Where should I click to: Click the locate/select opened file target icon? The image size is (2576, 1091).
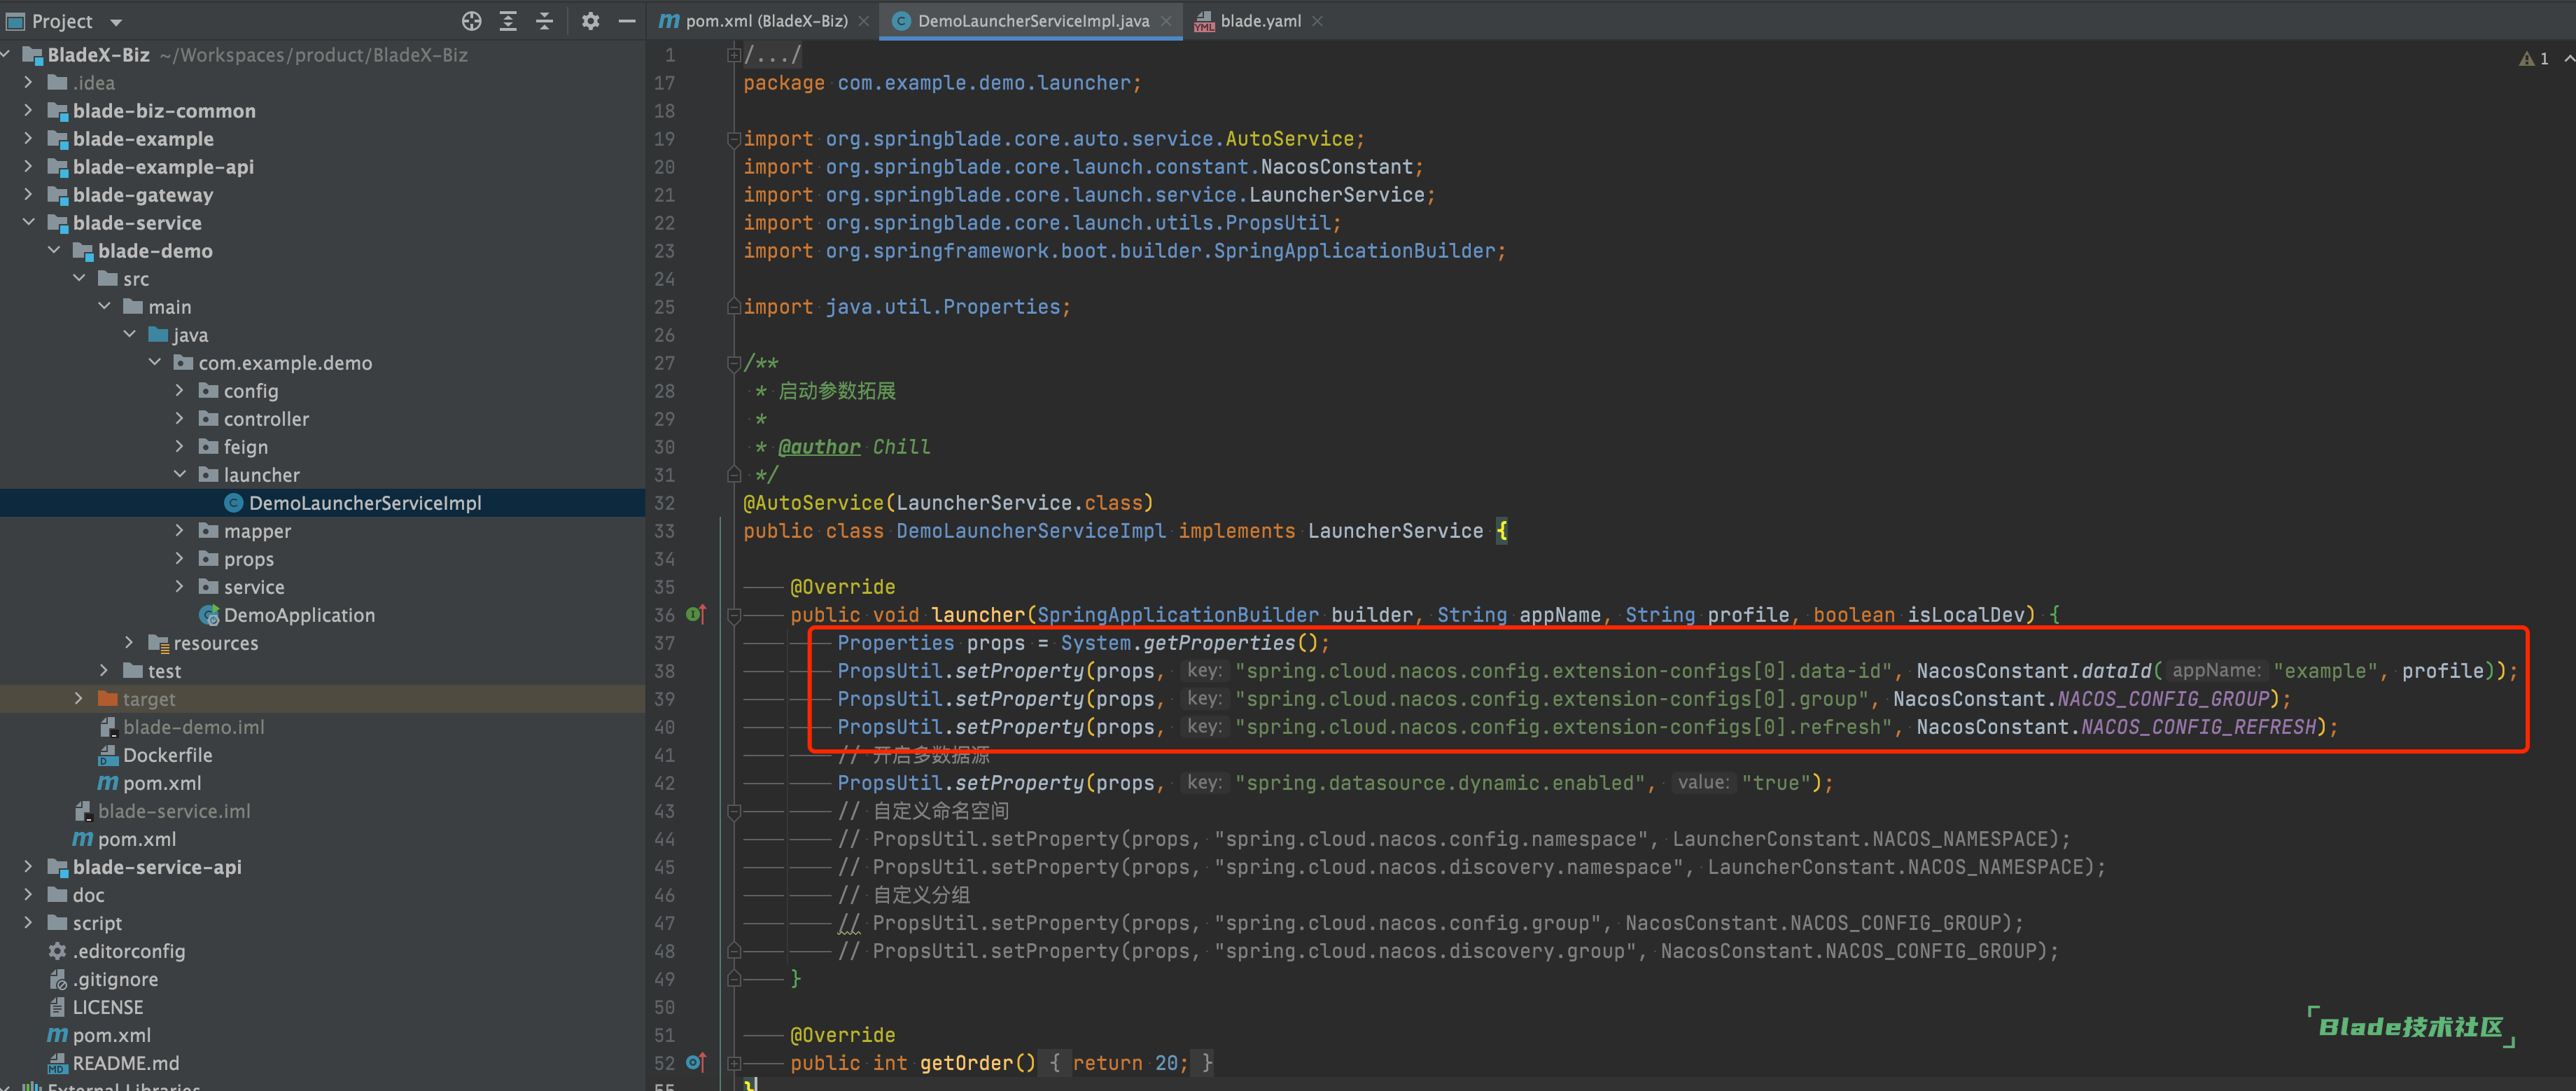(471, 20)
